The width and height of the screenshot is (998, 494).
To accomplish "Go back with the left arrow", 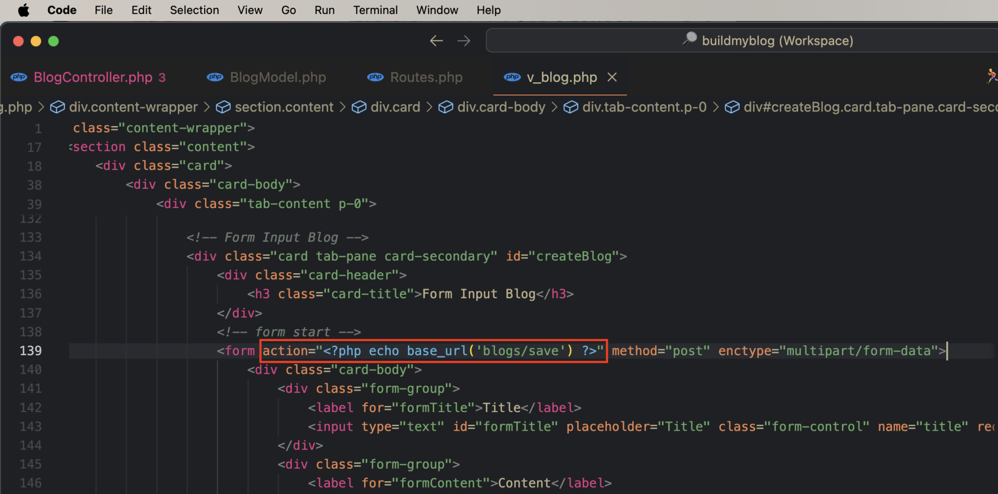I will pyautogui.click(x=436, y=41).
